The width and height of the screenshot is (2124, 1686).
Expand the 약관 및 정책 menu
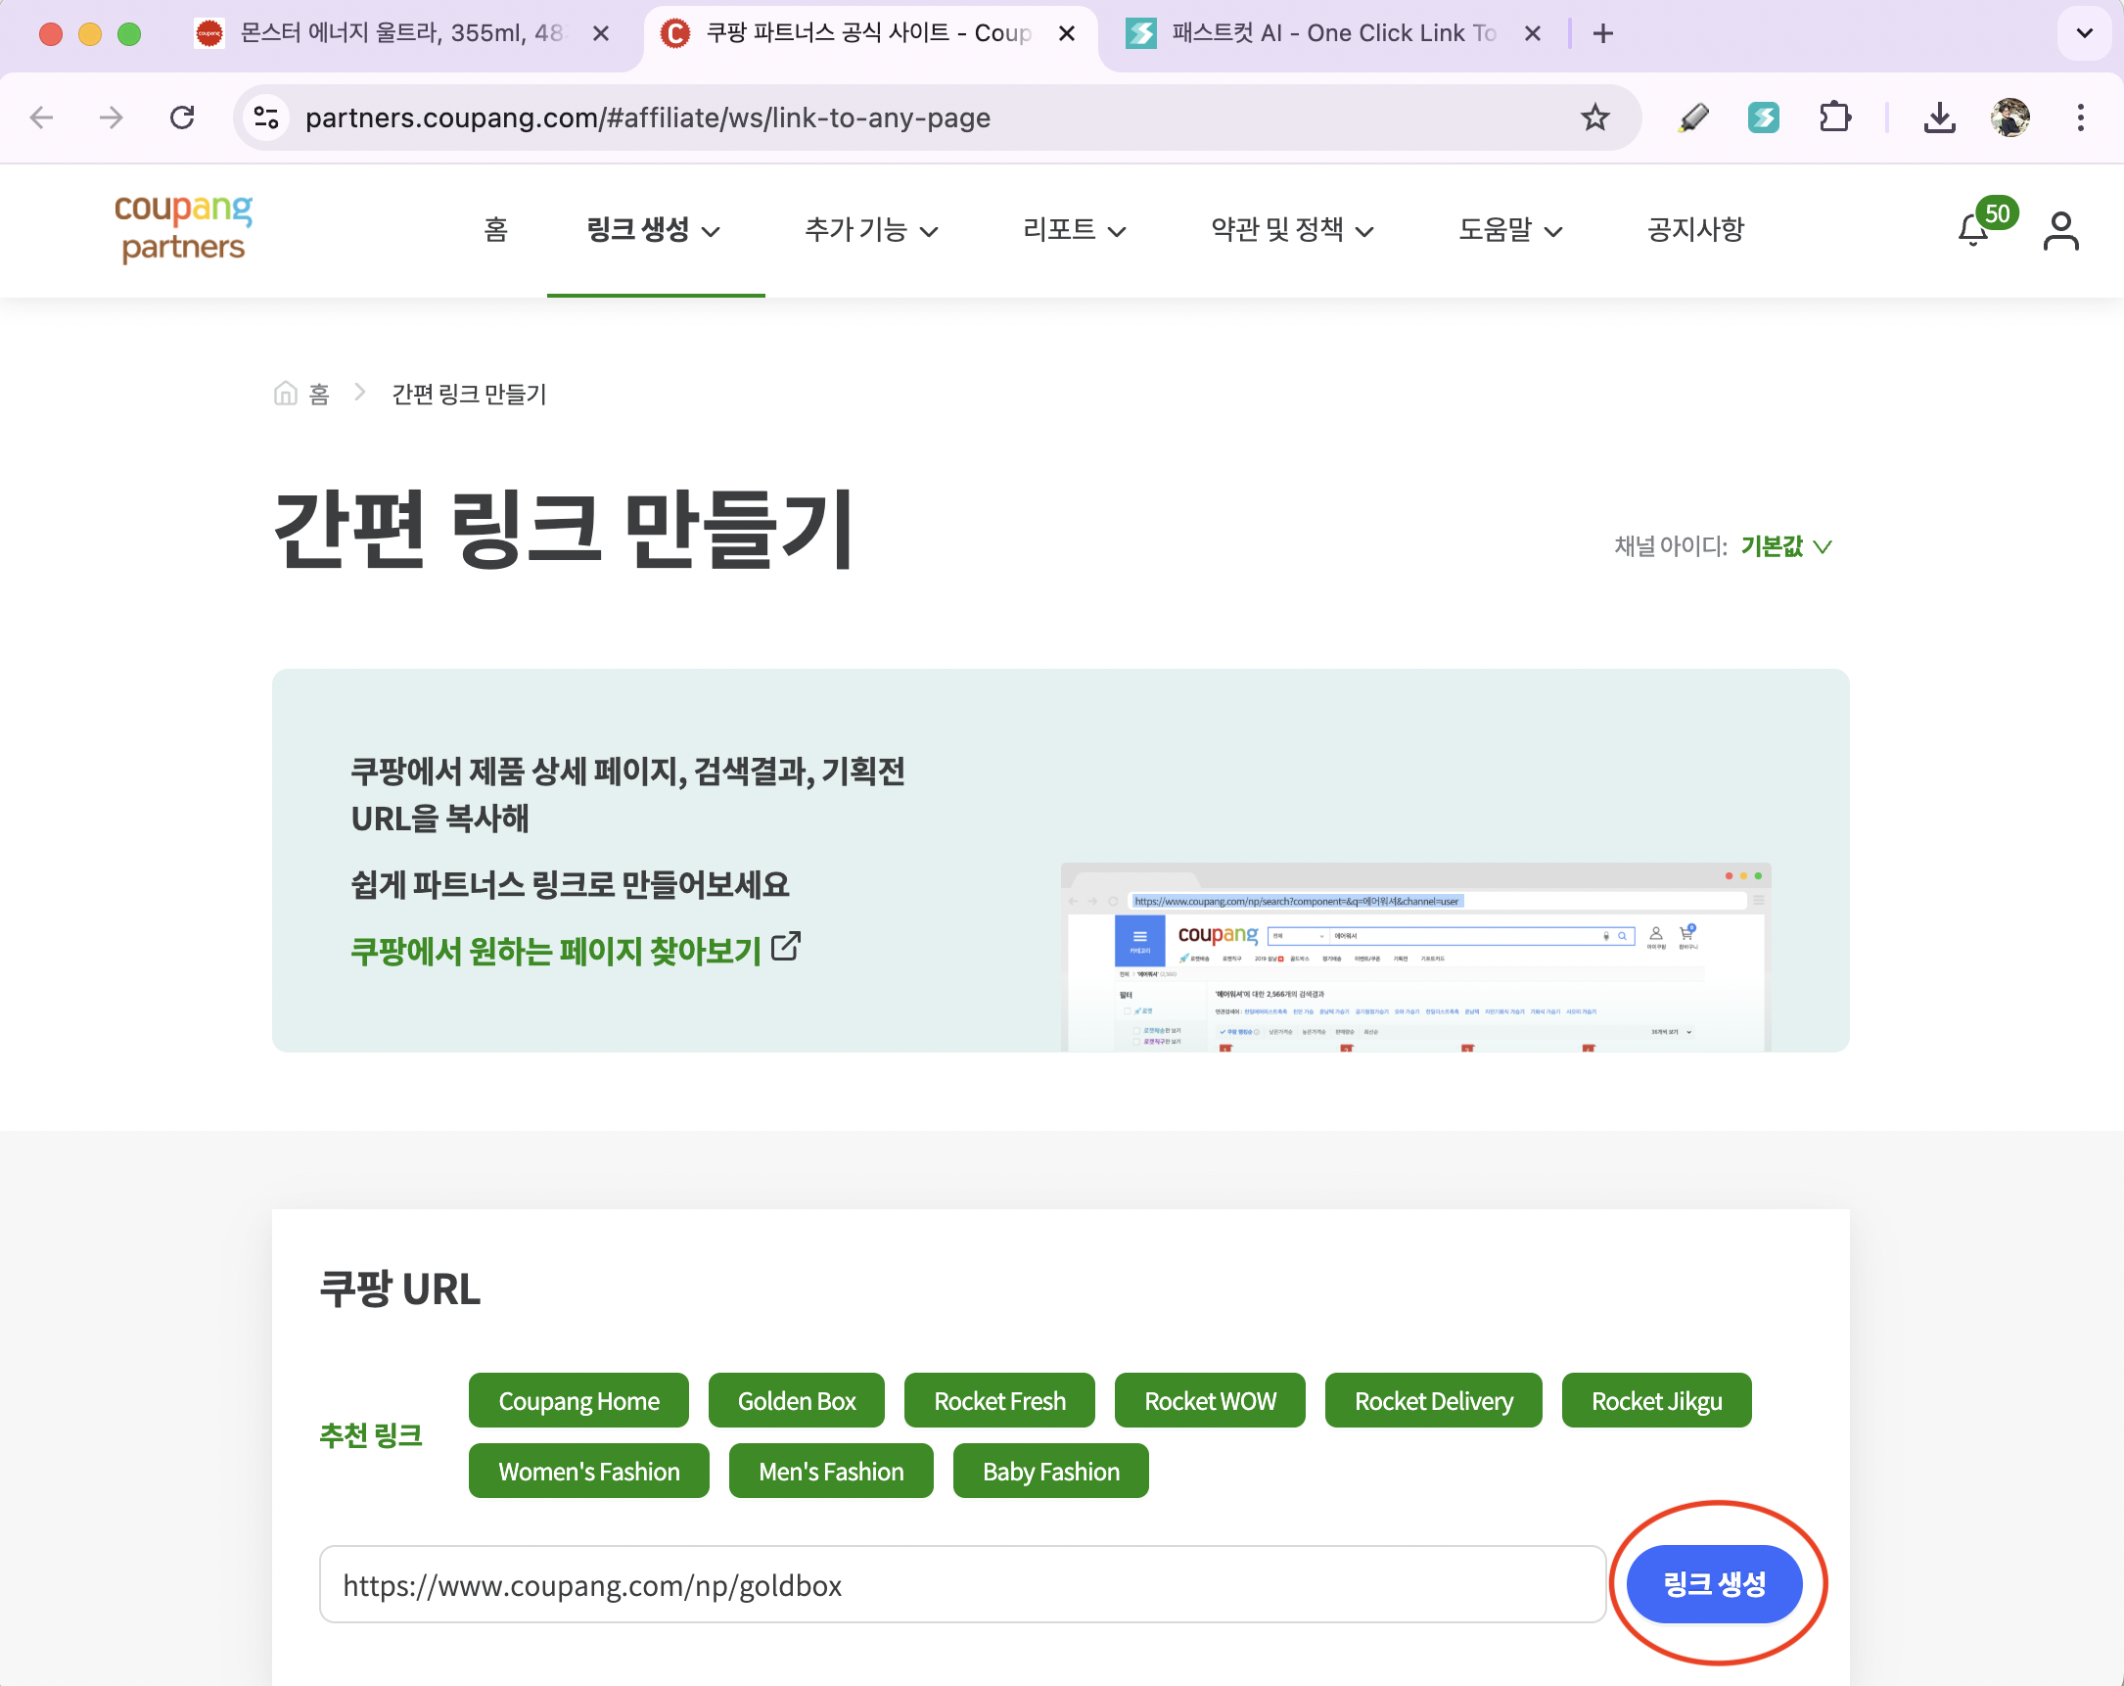pyautogui.click(x=1292, y=229)
